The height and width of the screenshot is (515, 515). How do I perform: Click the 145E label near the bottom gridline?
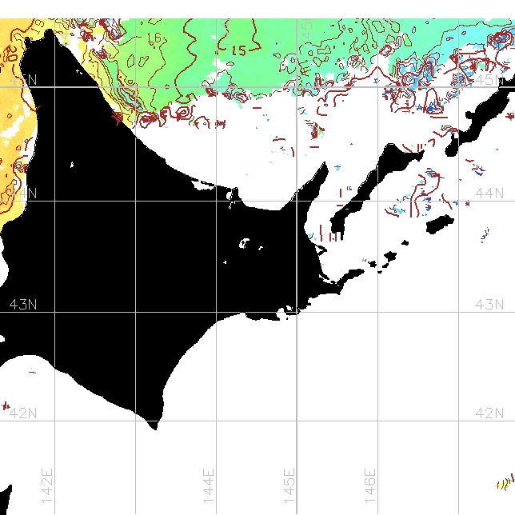click(x=289, y=485)
